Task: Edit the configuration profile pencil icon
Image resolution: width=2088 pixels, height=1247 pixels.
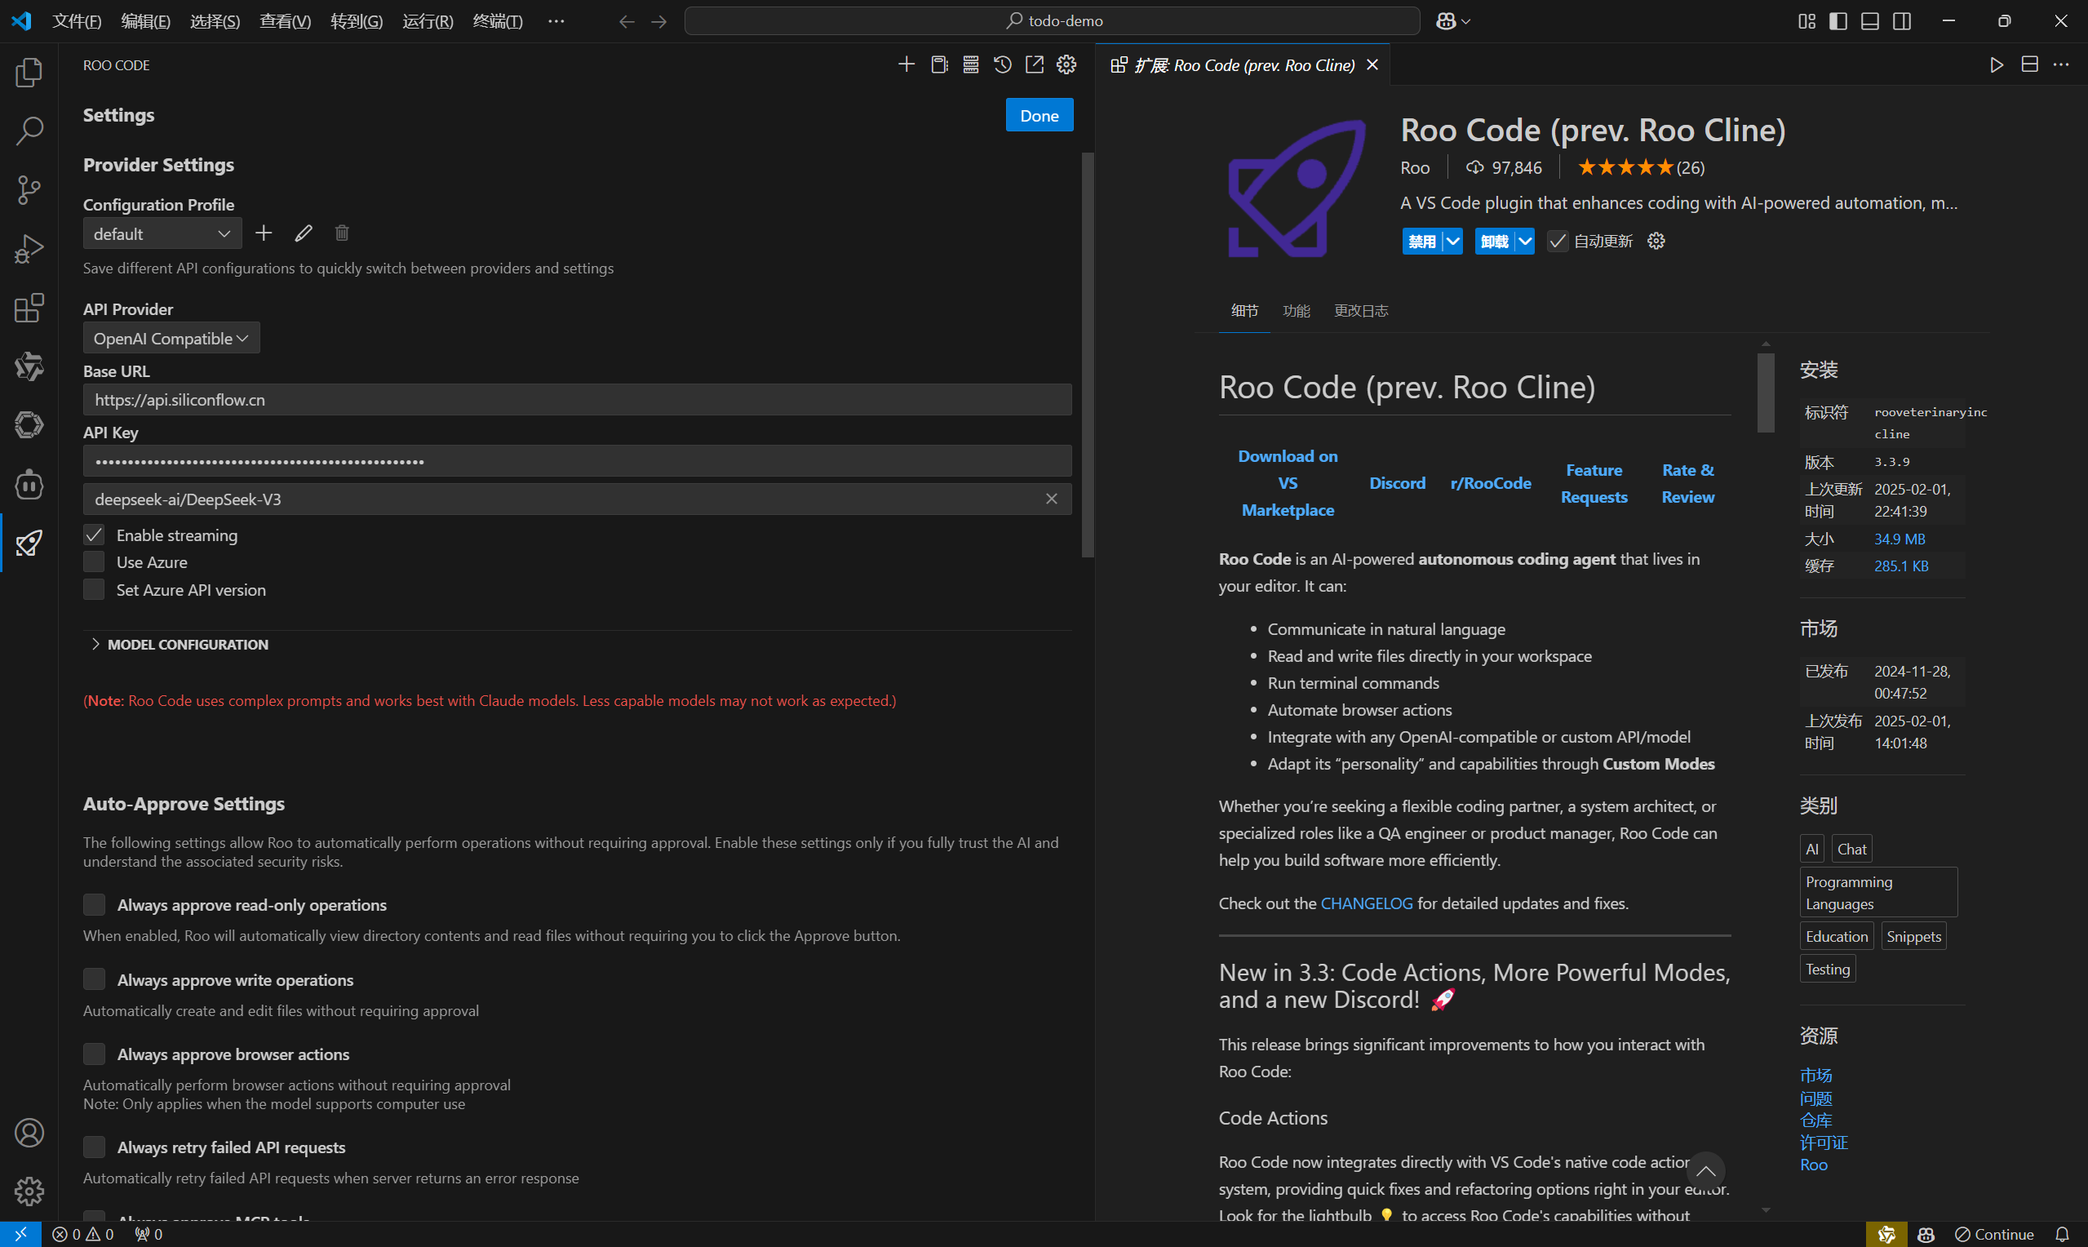Action: (x=304, y=233)
